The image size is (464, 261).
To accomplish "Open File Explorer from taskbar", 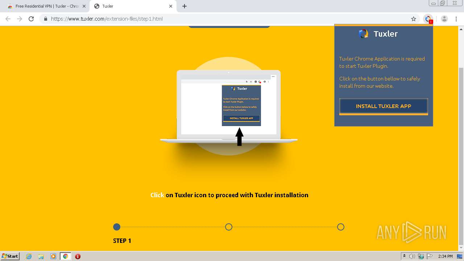I will click(41, 256).
